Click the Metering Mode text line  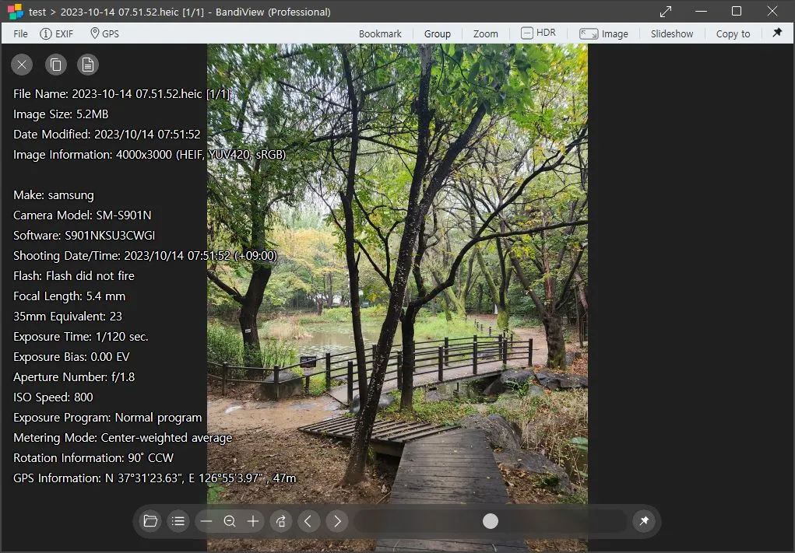point(123,439)
